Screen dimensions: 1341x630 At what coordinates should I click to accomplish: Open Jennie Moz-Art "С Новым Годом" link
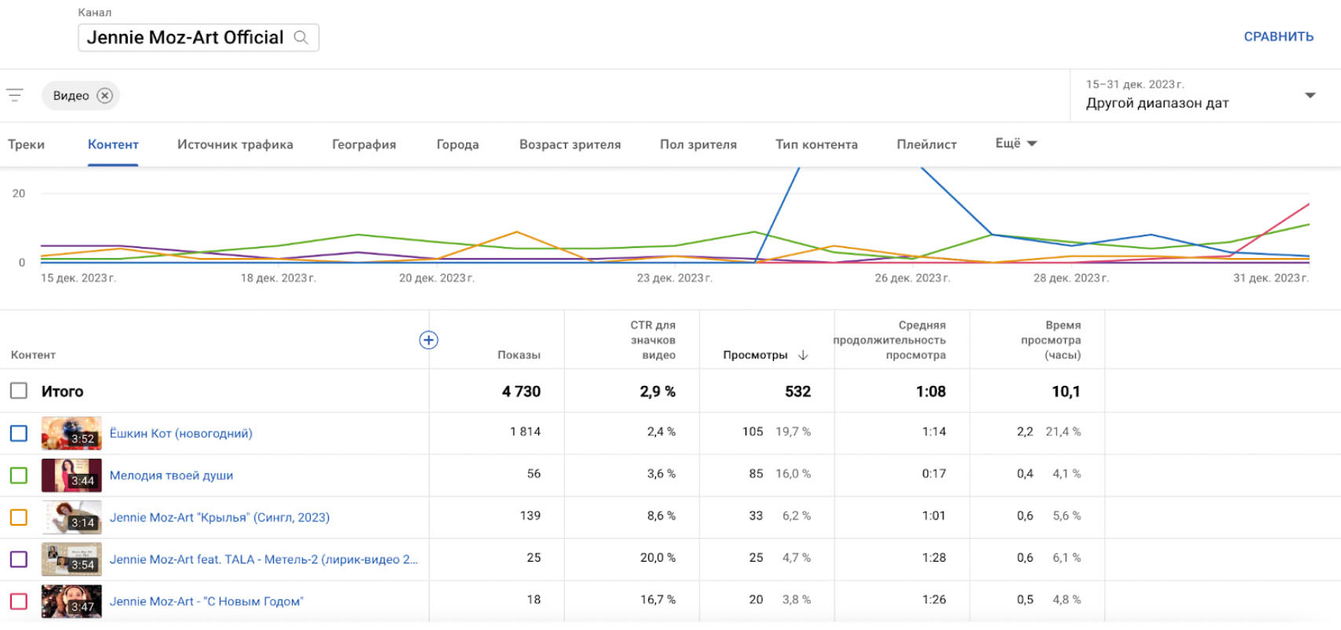click(206, 602)
